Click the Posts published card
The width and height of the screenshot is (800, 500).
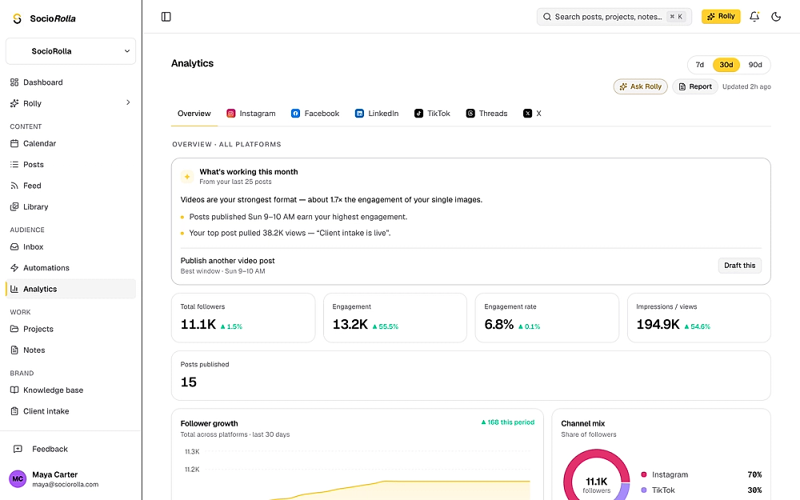pos(470,375)
